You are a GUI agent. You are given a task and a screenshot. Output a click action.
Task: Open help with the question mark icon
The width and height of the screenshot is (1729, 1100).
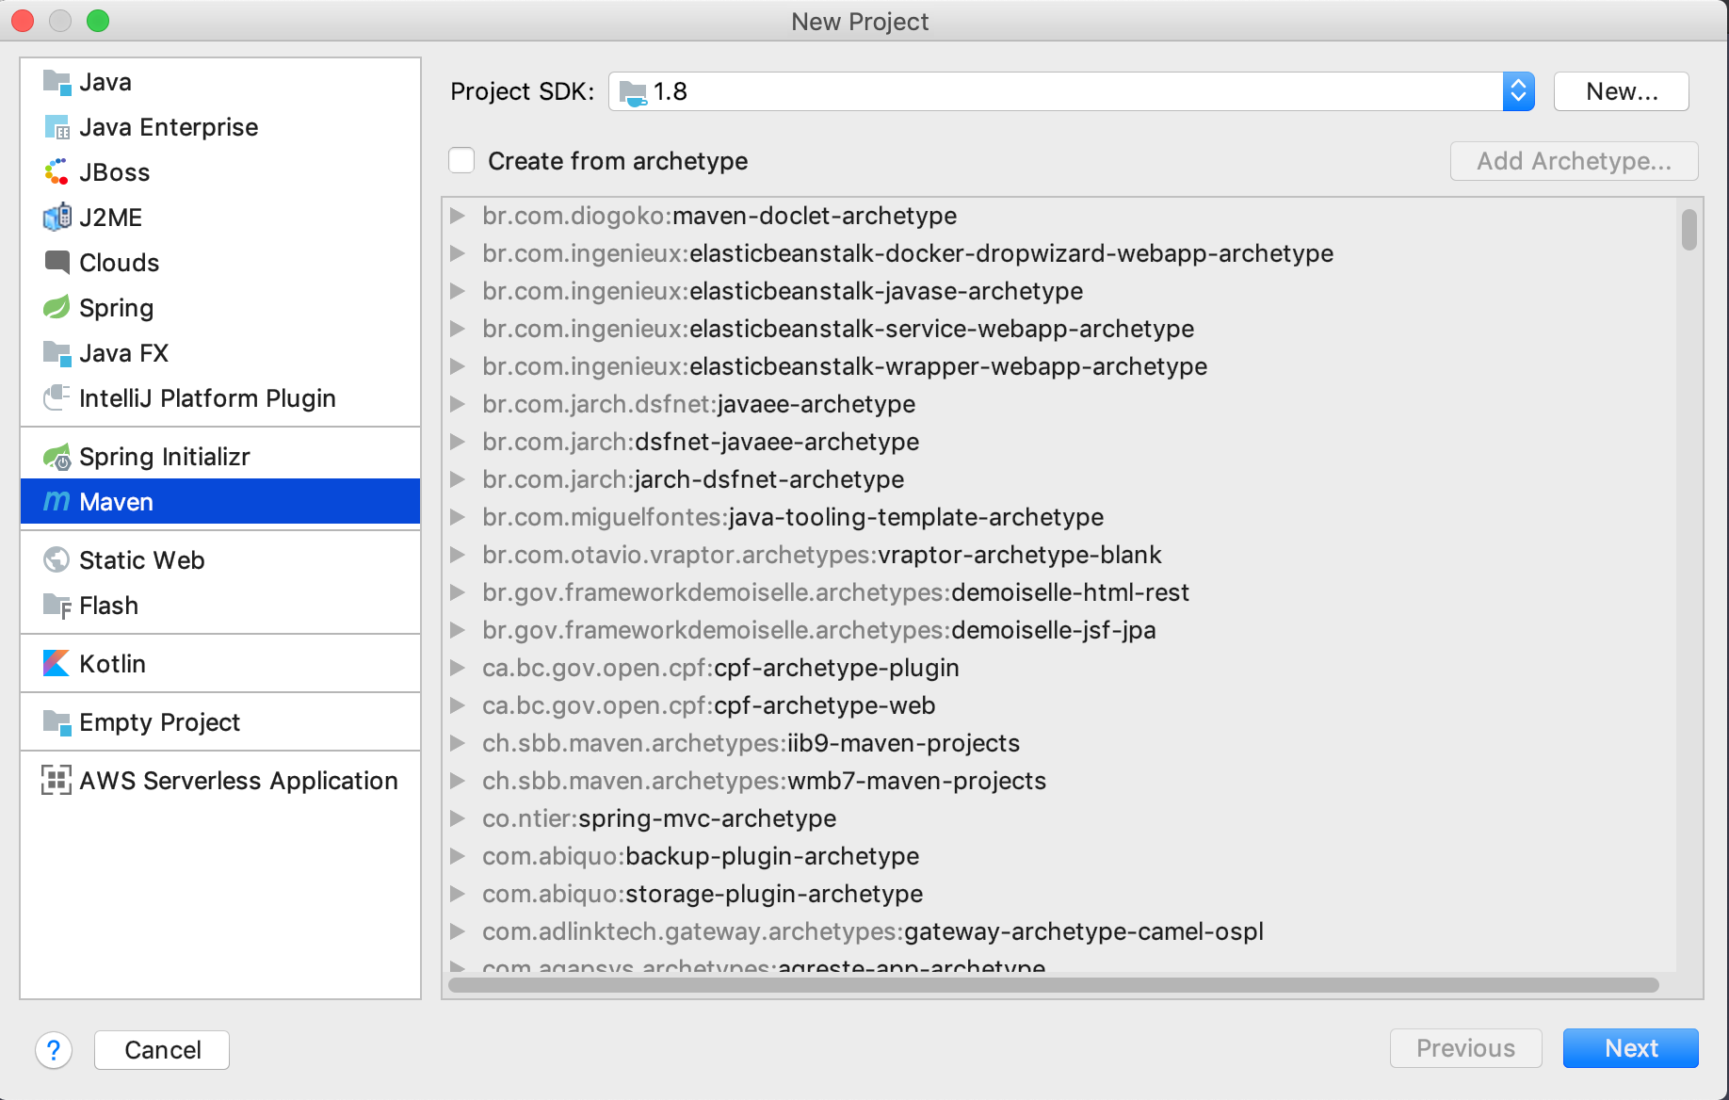[x=54, y=1050]
